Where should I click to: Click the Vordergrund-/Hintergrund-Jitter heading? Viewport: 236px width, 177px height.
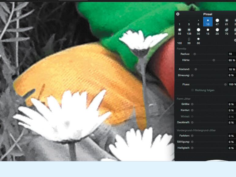coord(196,130)
